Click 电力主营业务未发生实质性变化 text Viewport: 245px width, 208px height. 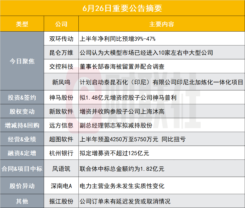pos(122,186)
